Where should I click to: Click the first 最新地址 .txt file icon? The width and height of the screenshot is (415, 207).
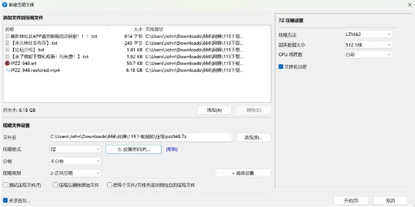click(x=7, y=36)
